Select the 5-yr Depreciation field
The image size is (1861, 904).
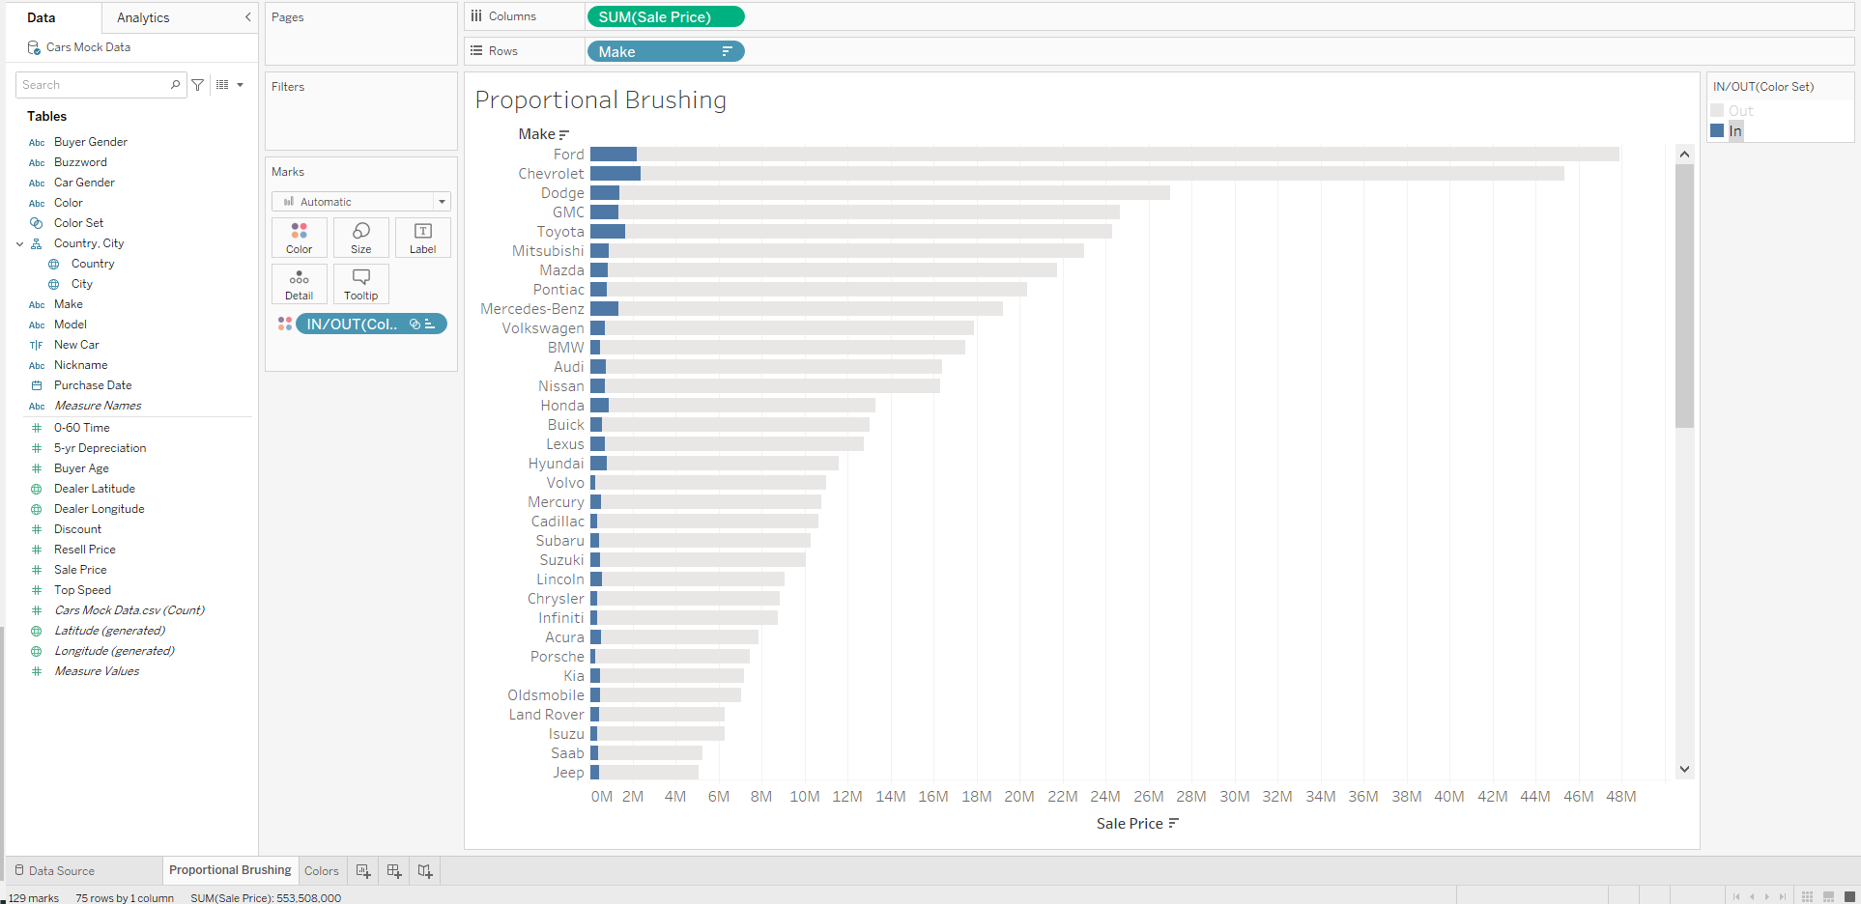click(x=100, y=448)
